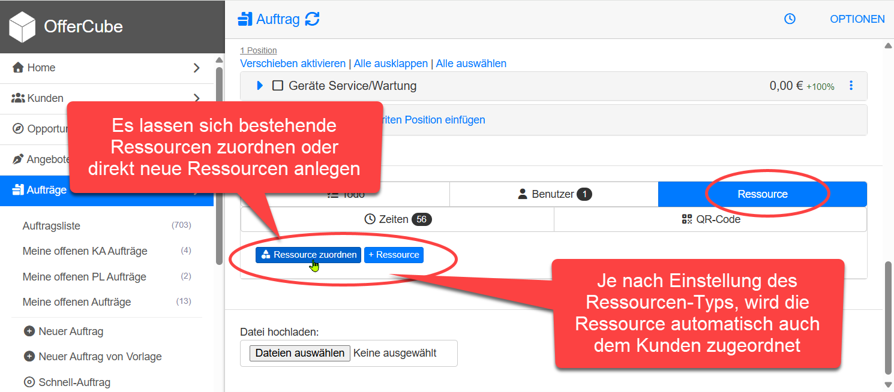894x392 pixels.
Task: Switch to the Benutzer tab
Action: pyautogui.click(x=554, y=194)
